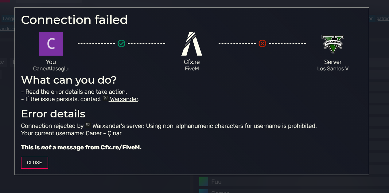This screenshot has height=193, width=389.
Task: Open the patreon link behind the dialog
Action: (x=382, y=18)
